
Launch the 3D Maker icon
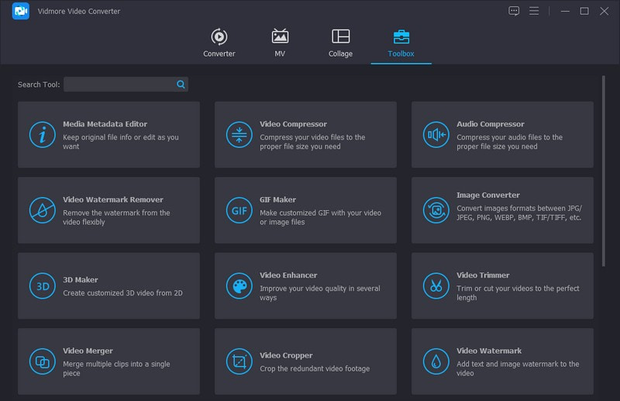click(43, 285)
